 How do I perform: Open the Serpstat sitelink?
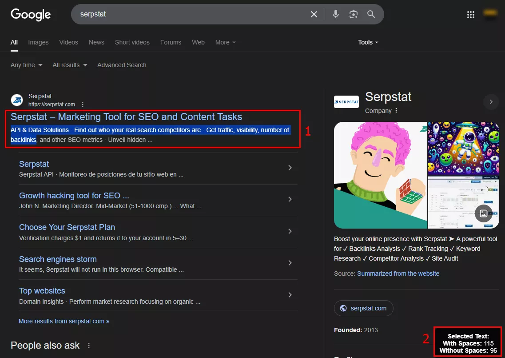pyautogui.click(x=34, y=164)
